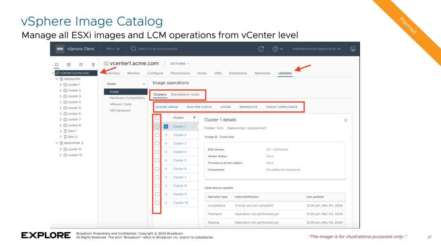The height and width of the screenshot is (248, 441).
Task: Open the Menu dropdown in header
Action: point(113,49)
